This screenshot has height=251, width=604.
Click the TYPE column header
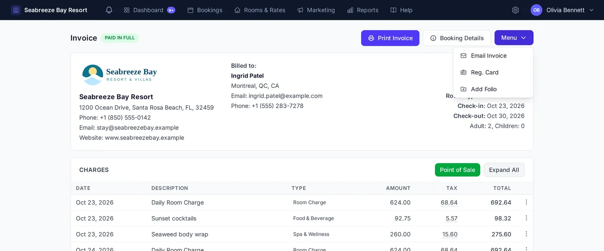(x=299, y=188)
